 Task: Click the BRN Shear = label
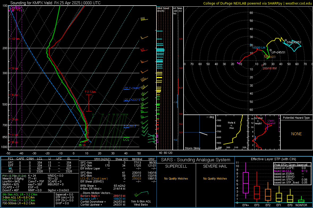88,186
